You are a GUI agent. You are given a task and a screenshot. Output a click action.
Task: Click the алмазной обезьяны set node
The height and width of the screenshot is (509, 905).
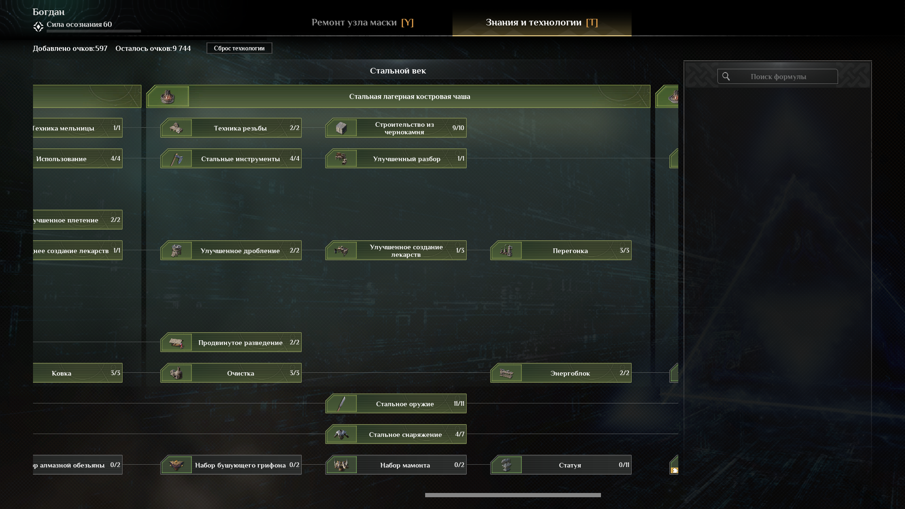[x=78, y=465]
